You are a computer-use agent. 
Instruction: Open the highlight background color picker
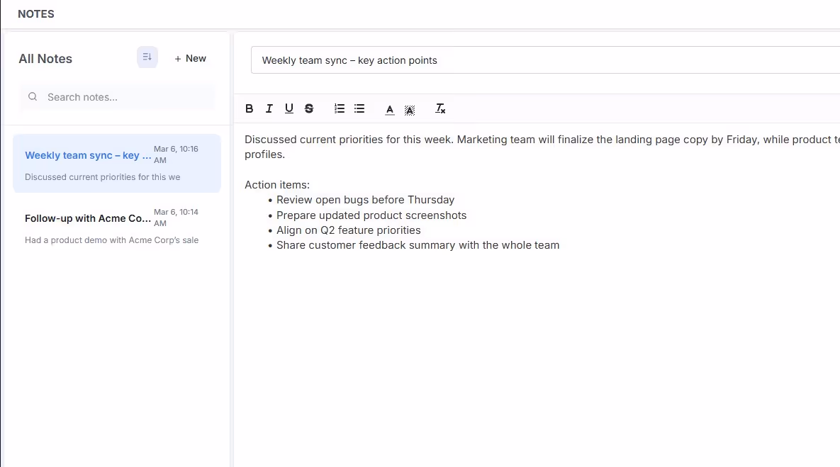410,109
